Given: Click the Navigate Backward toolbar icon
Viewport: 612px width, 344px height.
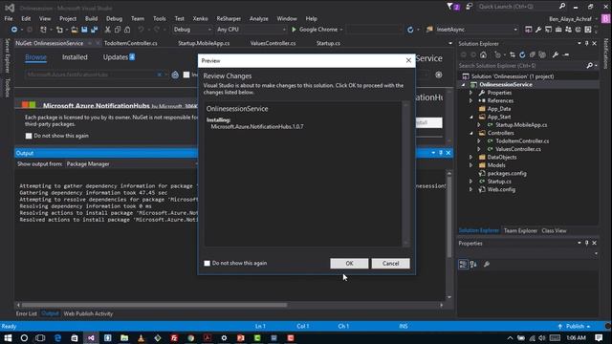Looking at the screenshot, I should (x=14, y=30).
